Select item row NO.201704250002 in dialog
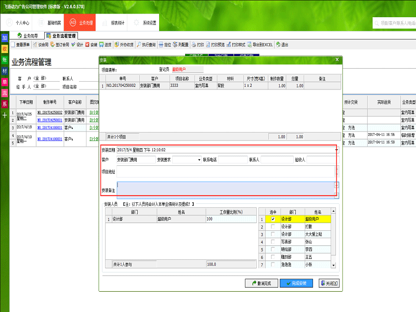 [220, 86]
